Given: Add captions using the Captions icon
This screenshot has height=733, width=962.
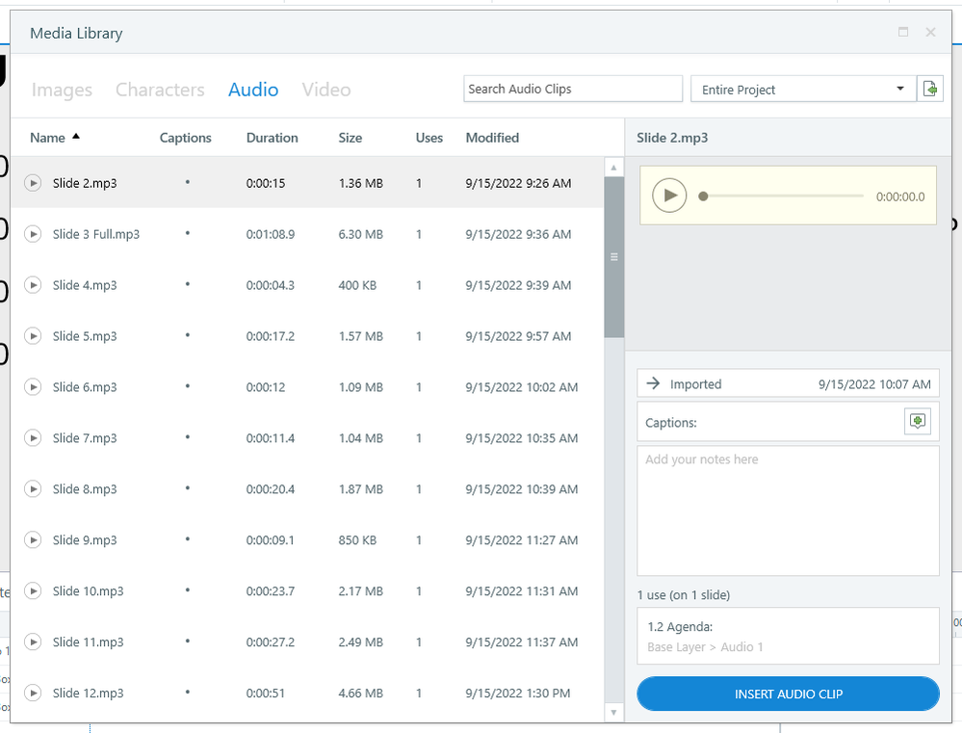Looking at the screenshot, I should tap(917, 422).
